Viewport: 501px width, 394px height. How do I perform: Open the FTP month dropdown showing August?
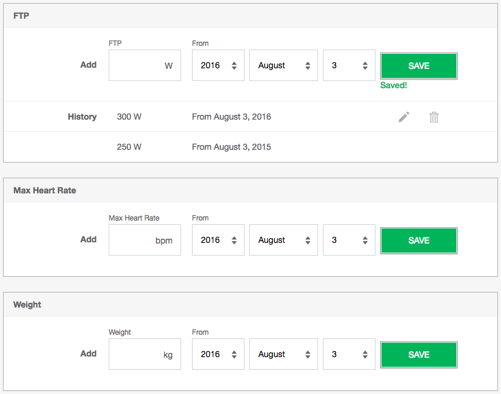pyautogui.click(x=284, y=65)
